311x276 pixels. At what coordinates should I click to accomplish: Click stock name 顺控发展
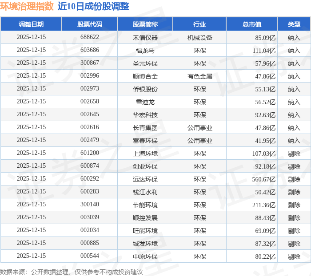145,218
